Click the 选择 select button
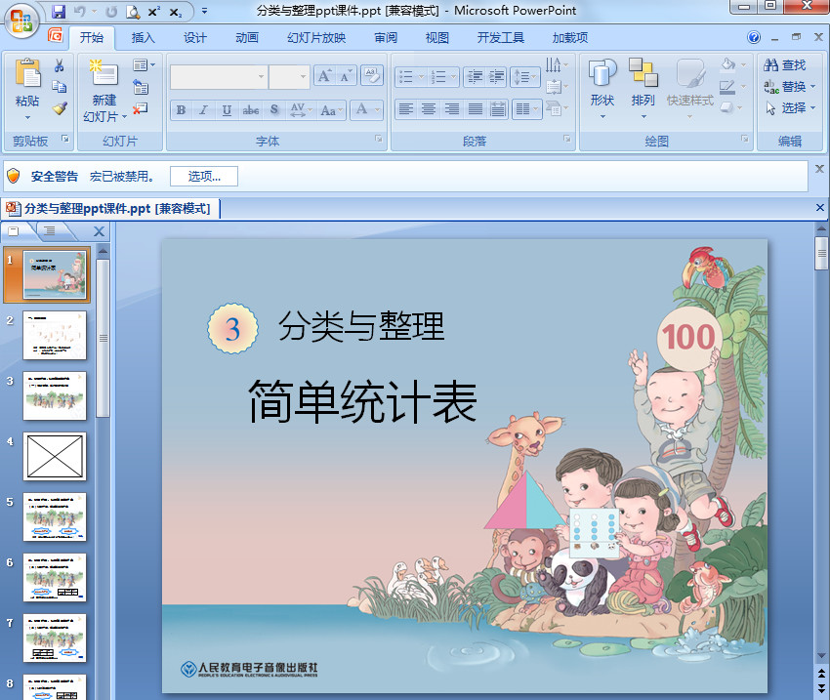830x700 pixels. point(789,108)
